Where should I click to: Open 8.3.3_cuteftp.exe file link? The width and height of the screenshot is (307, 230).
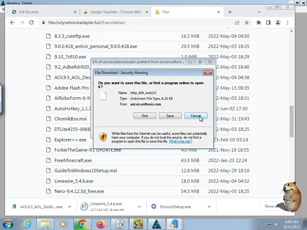pyautogui.click(x=72, y=36)
